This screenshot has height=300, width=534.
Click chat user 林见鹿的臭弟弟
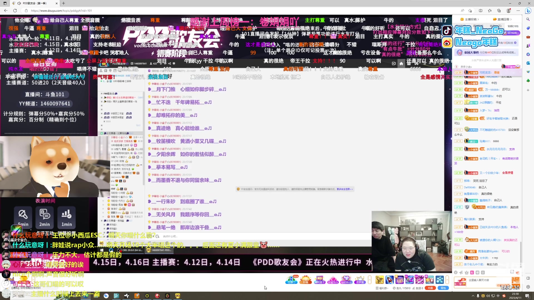point(497,207)
